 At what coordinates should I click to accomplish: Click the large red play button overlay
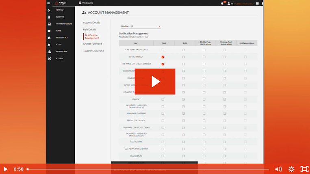(155, 82)
